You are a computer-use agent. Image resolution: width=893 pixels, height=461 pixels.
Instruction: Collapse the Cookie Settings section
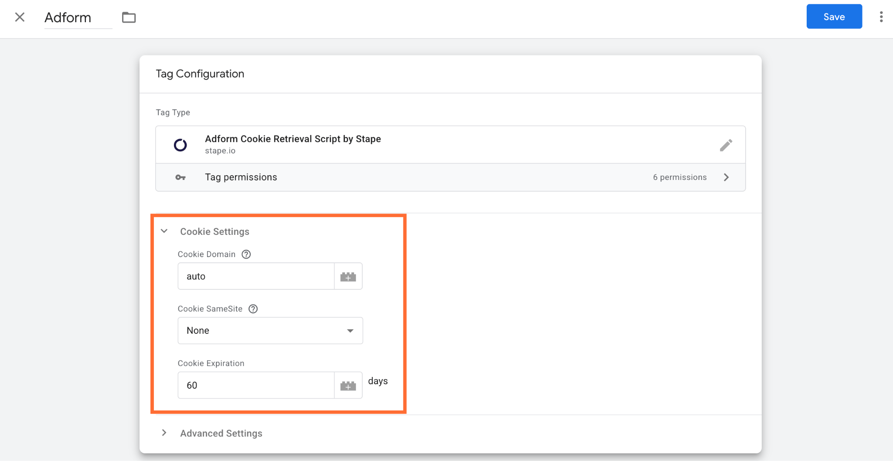click(x=164, y=231)
